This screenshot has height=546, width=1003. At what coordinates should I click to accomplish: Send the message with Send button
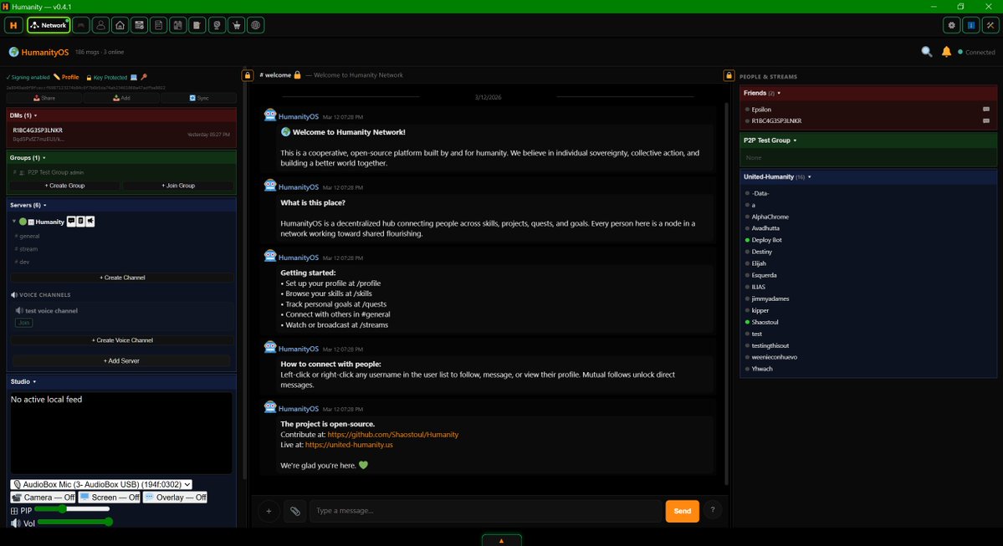[682, 511]
